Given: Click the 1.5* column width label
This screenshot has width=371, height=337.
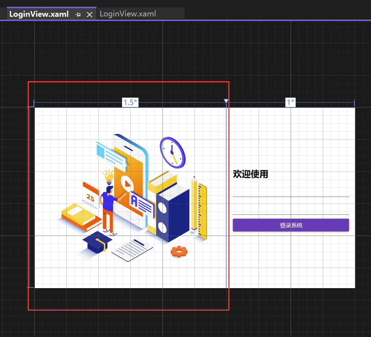Looking at the screenshot, I should 130,102.
